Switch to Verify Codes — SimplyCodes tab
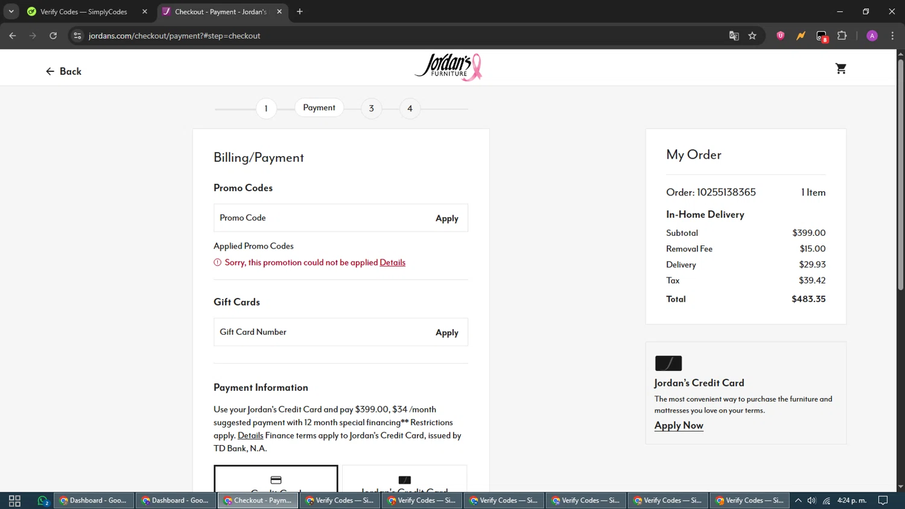Image resolution: width=905 pixels, height=509 pixels. 83,11
